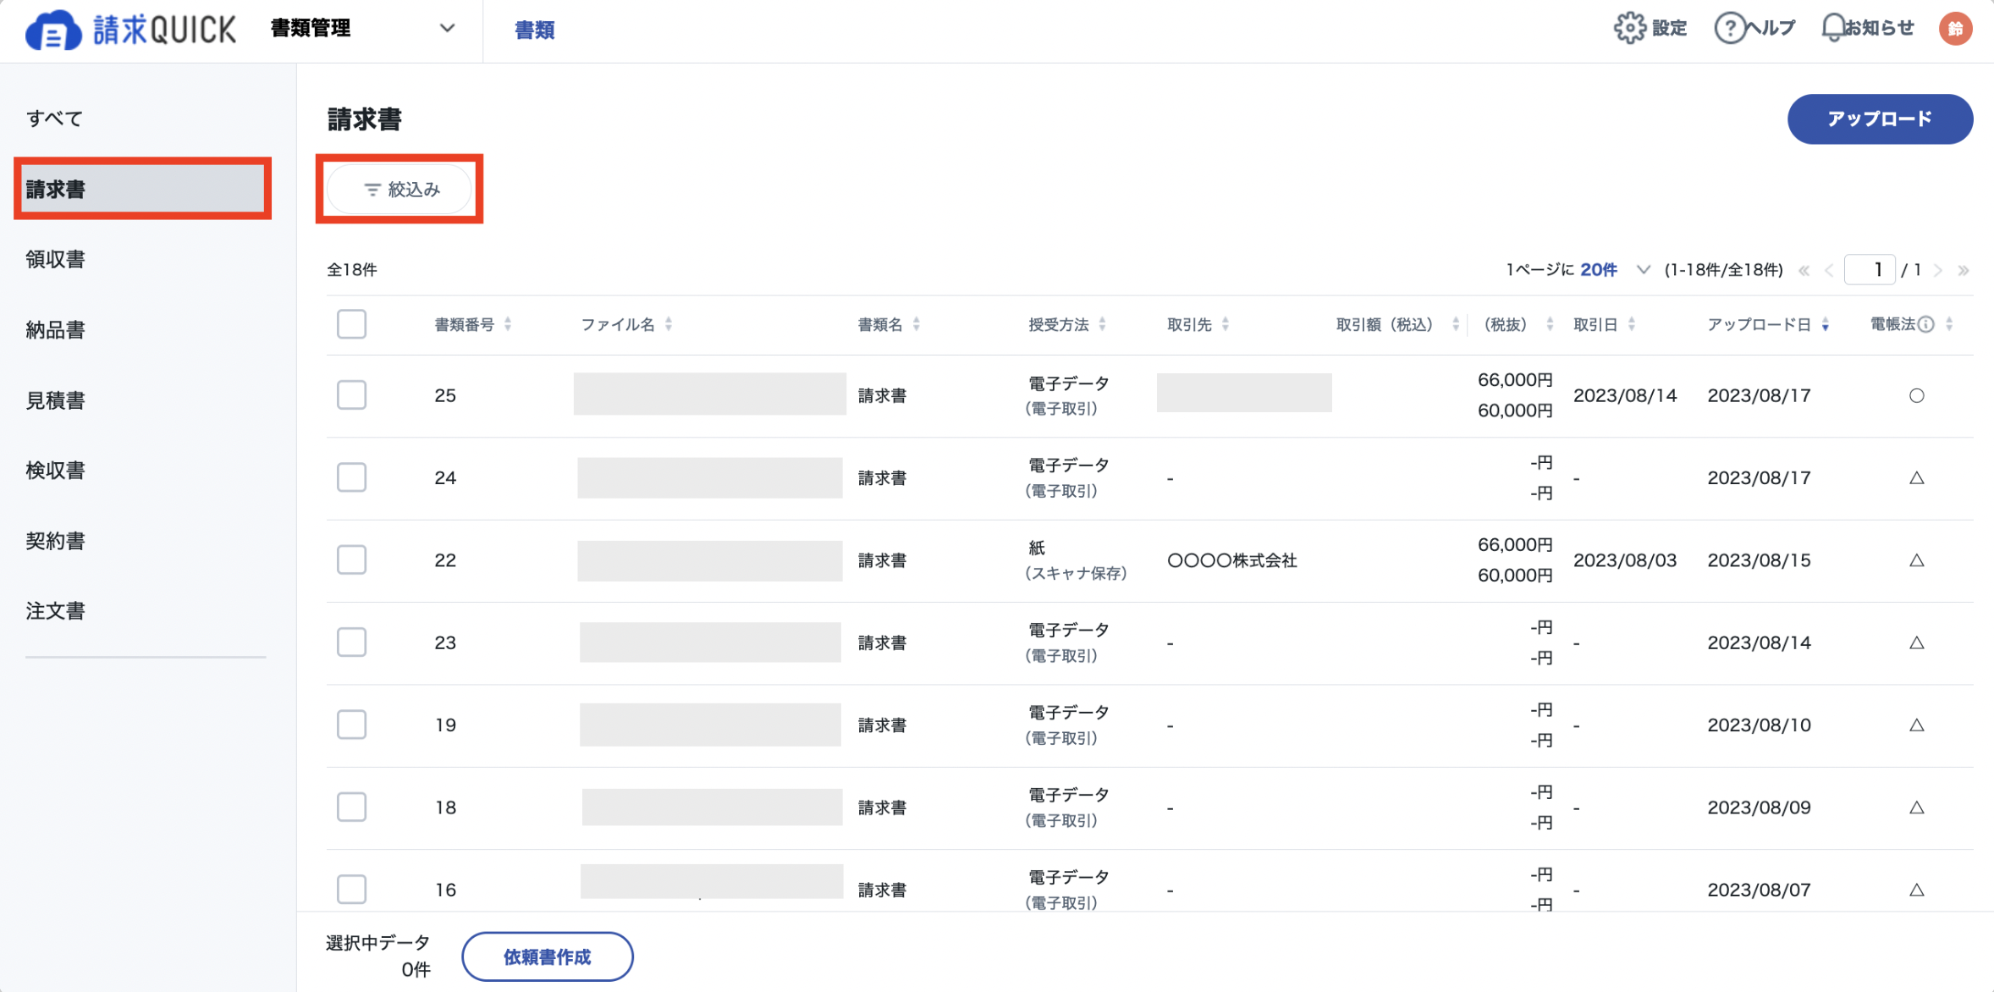The height and width of the screenshot is (992, 1994).
Task: Click circle status icon for document 25
Action: (x=1917, y=395)
